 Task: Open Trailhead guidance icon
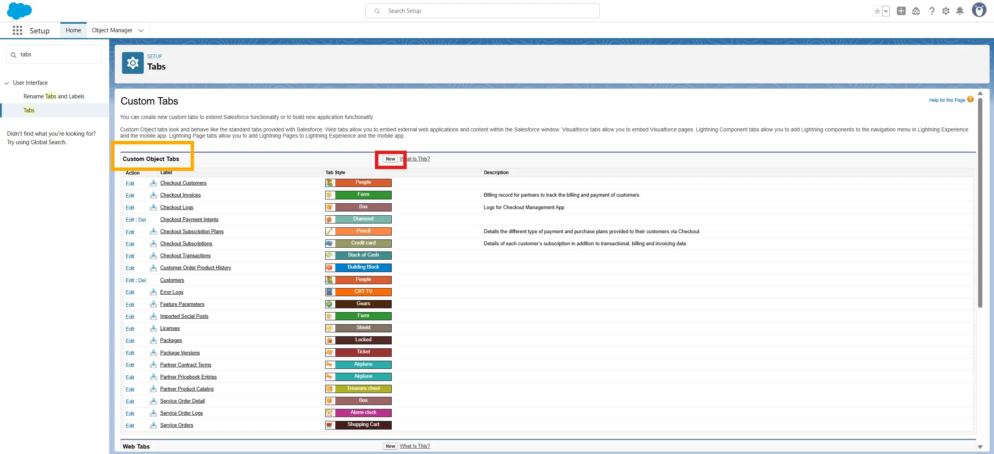pos(916,11)
